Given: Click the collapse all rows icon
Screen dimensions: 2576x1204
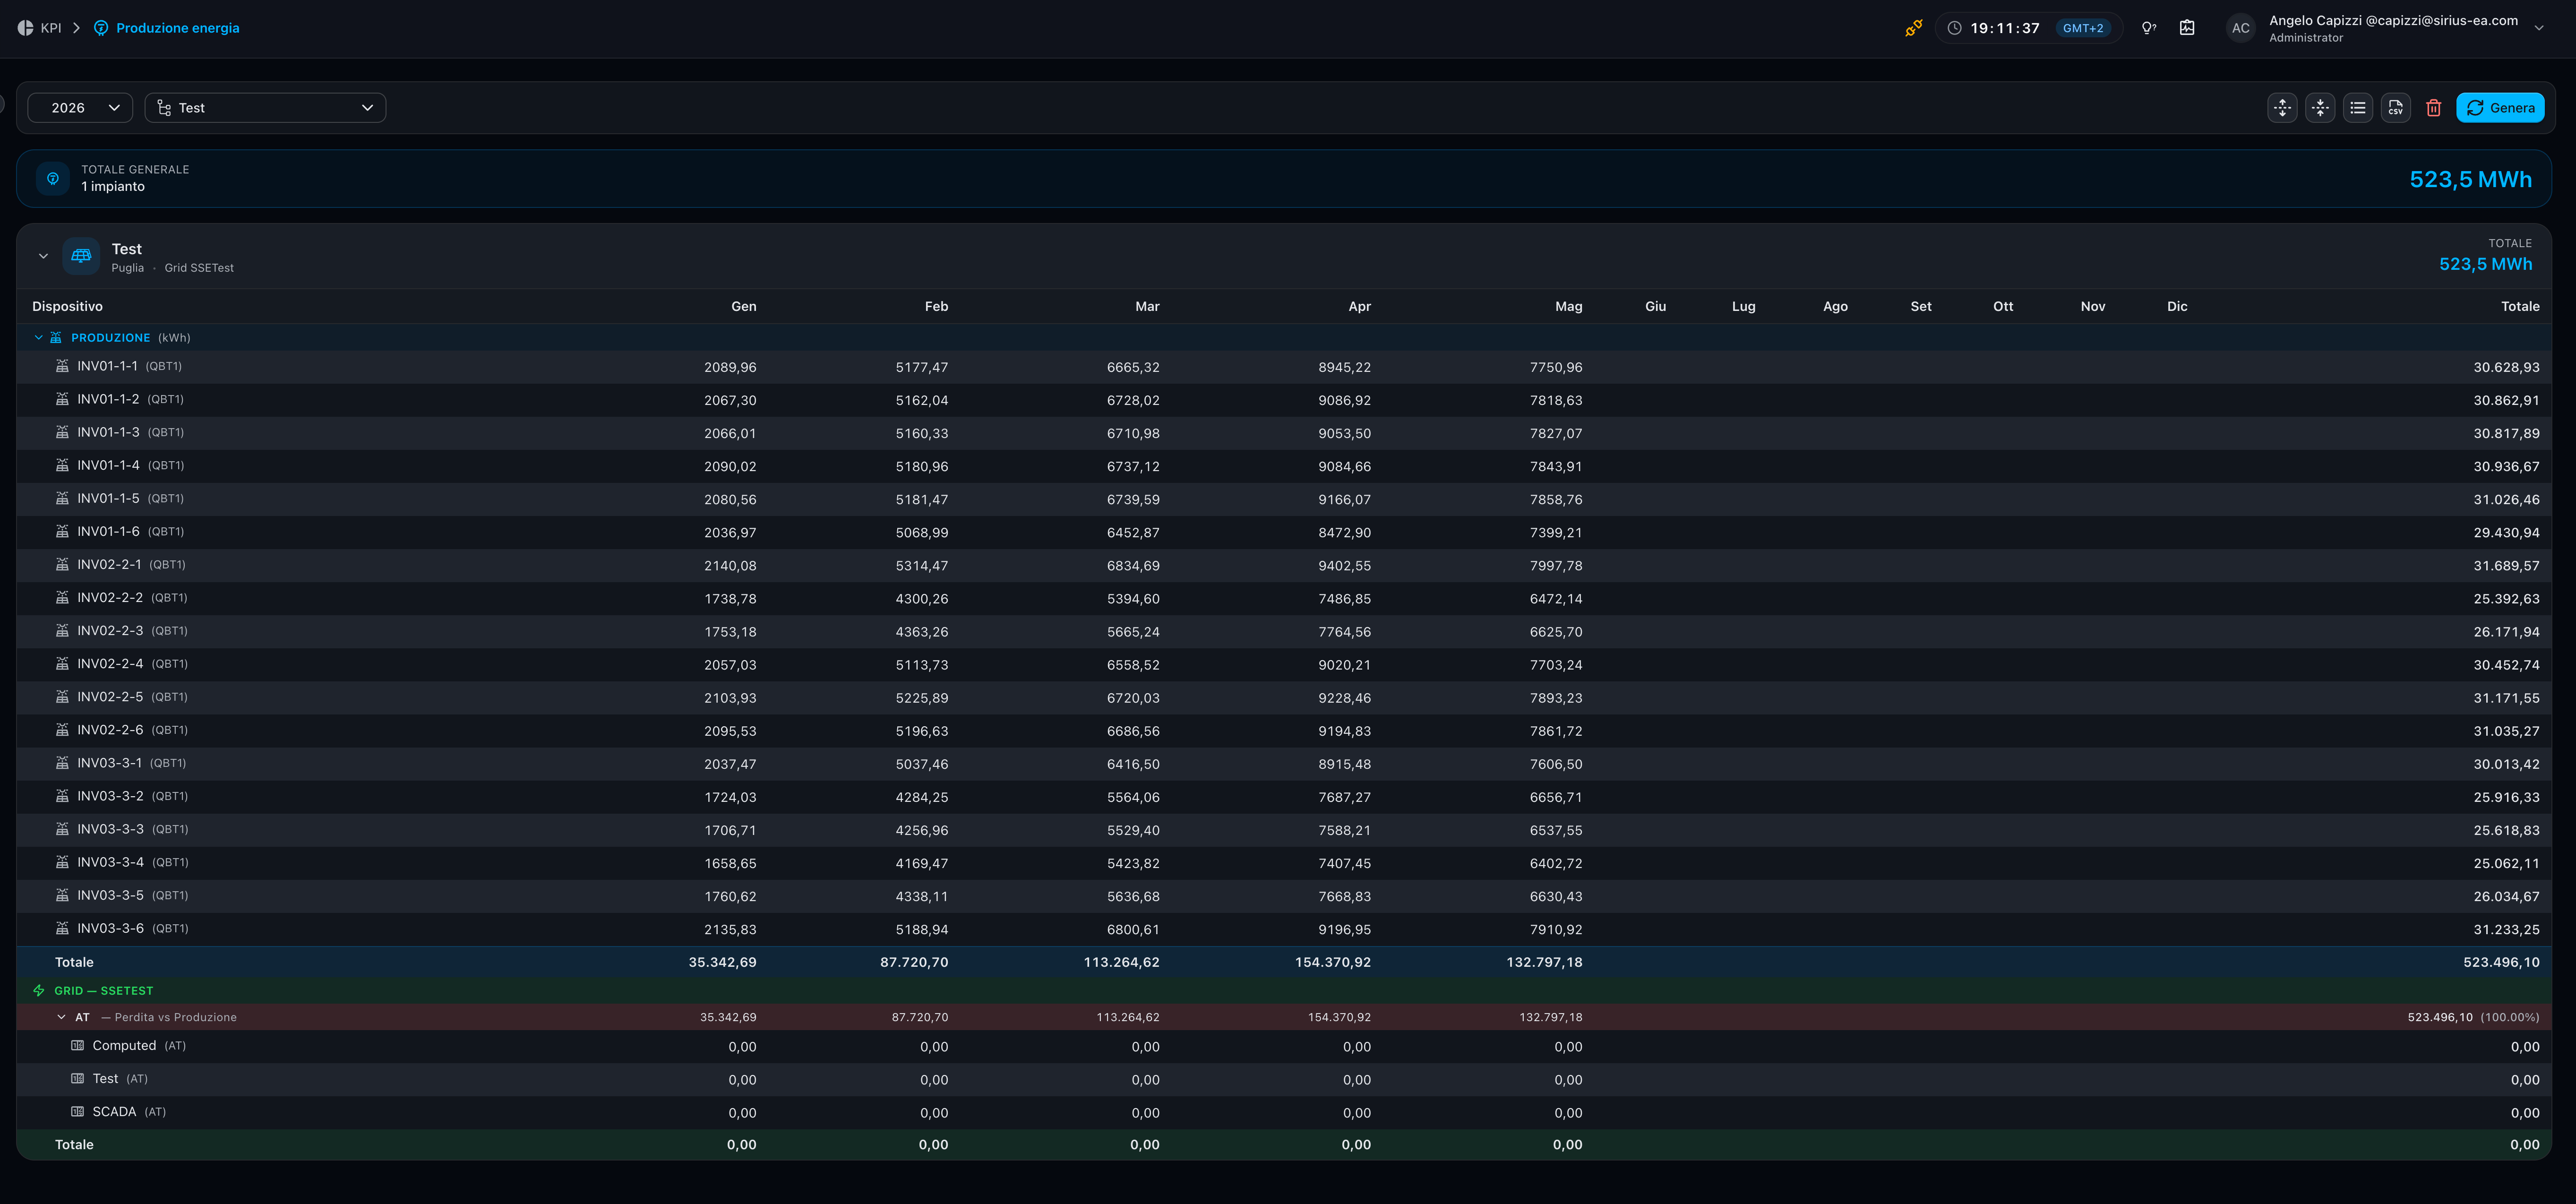Looking at the screenshot, I should tap(2320, 108).
